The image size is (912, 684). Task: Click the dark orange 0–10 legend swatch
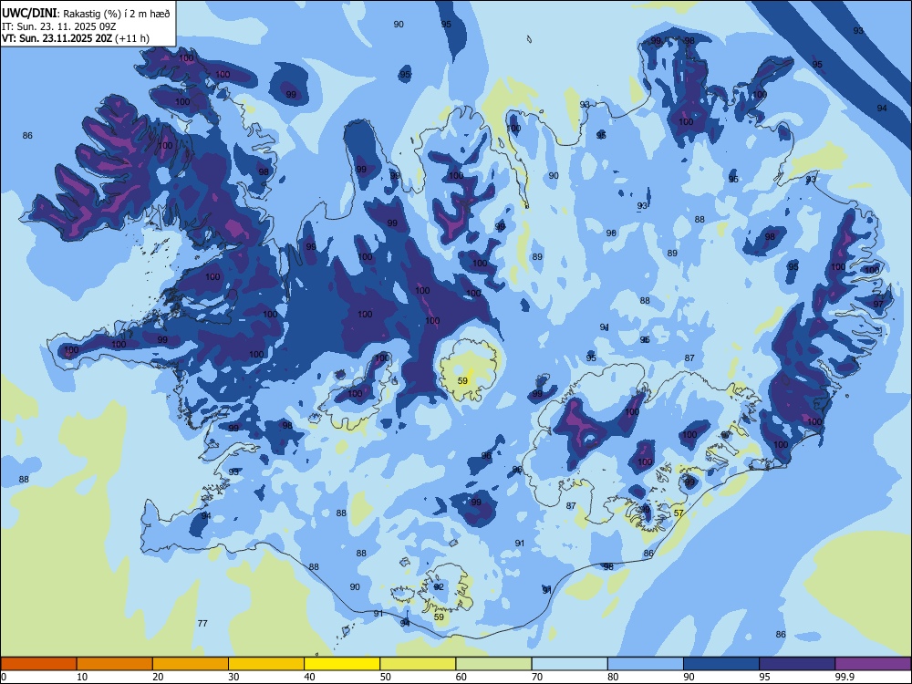point(38,664)
